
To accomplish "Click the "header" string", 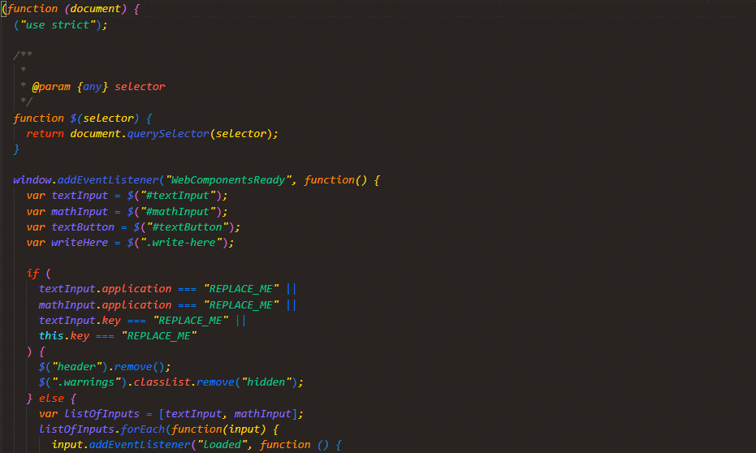I will pyautogui.click(x=76, y=367).
